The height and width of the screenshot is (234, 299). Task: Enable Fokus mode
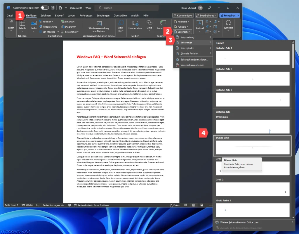(x=175, y=205)
